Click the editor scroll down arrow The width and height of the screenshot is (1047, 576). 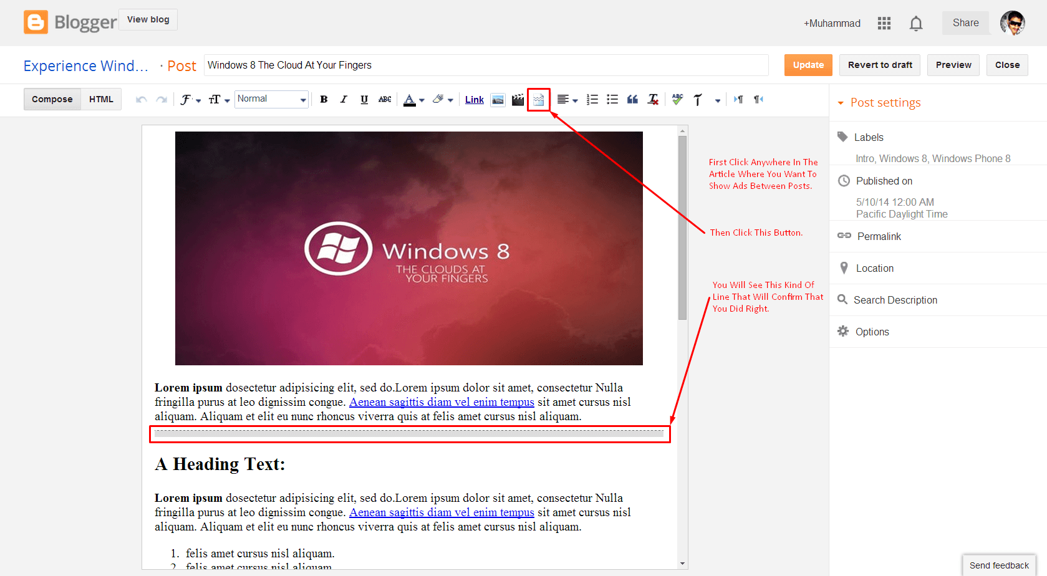point(683,564)
